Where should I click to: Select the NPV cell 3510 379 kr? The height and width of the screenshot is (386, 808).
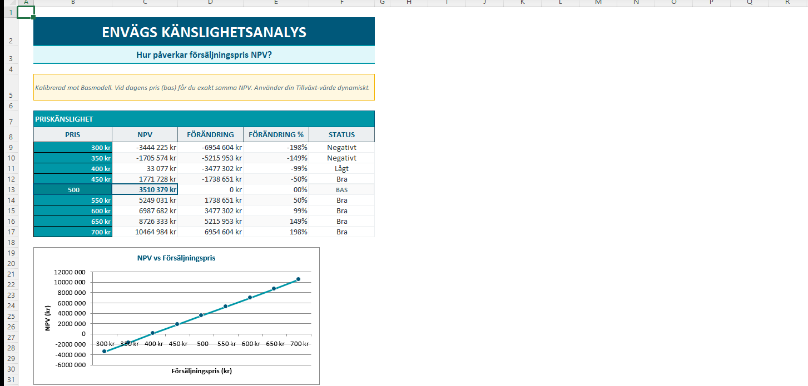tap(145, 189)
